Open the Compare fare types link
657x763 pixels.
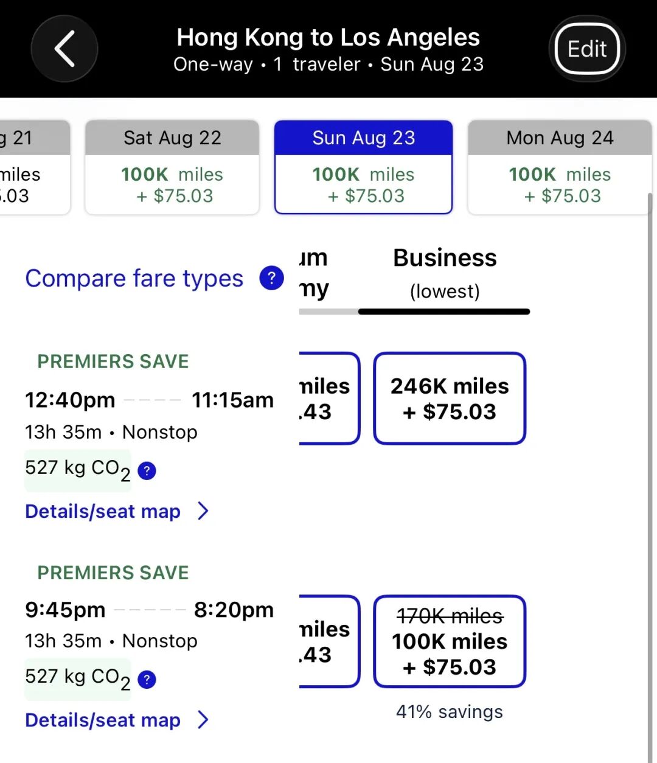click(x=134, y=279)
